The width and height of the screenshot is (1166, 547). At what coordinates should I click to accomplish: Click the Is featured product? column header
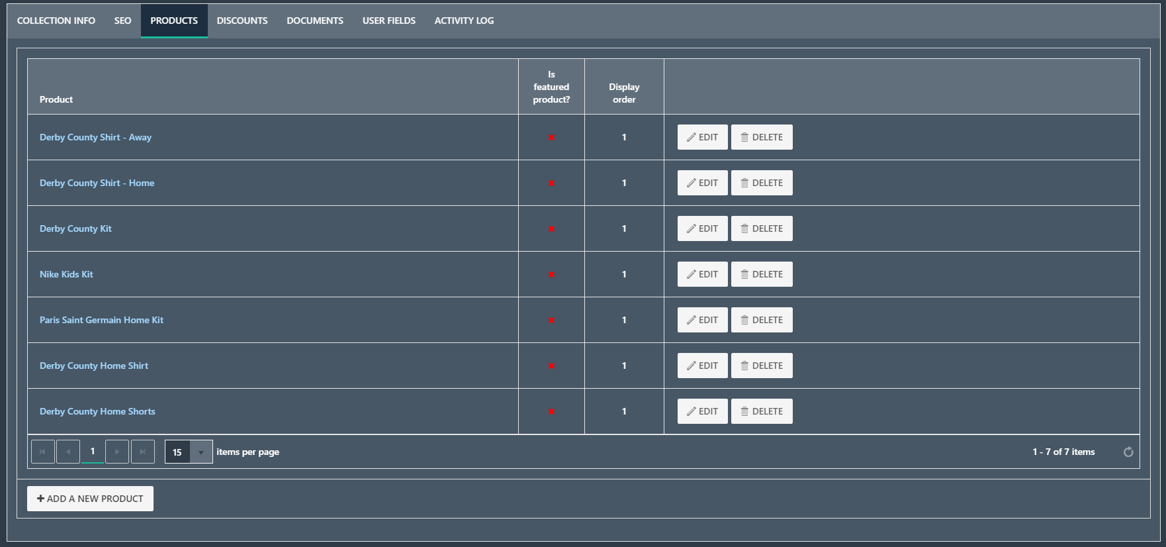pyautogui.click(x=551, y=87)
